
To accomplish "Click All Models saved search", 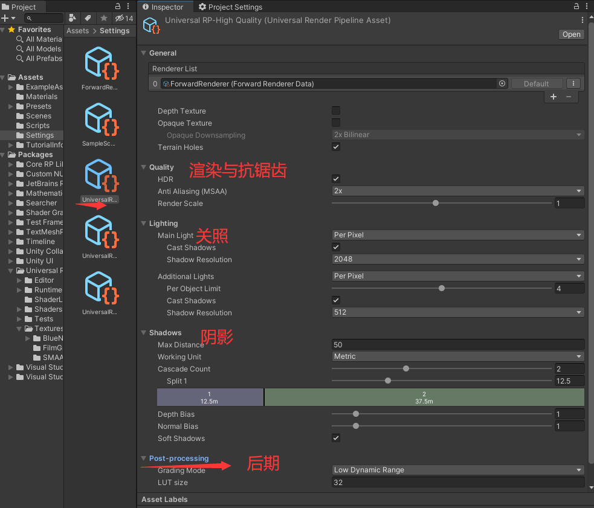I will (39, 49).
